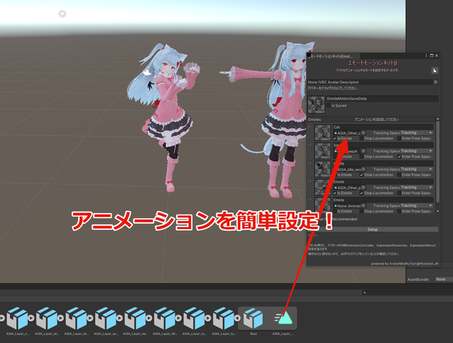453x343 pixels.
Task: Toggle the scene lighting sun gizmo
Action: click(62, 14)
